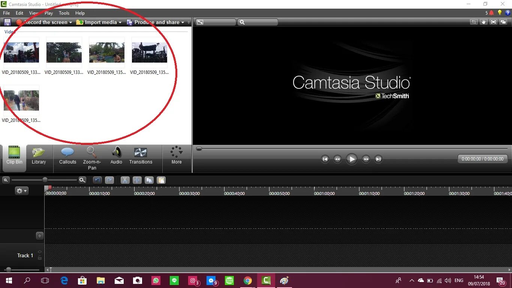Screen dimensions: 512x288
Task: Cut selection with the scissors icon
Action: click(125, 180)
